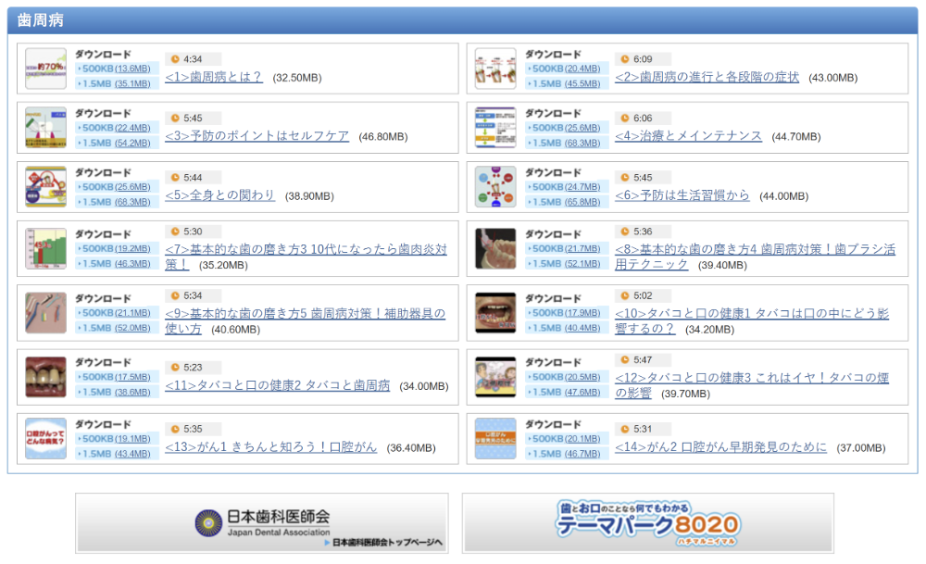
Task: Open <14>がん2 口腔がん早期発見のために
Action: tap(721, 445)
